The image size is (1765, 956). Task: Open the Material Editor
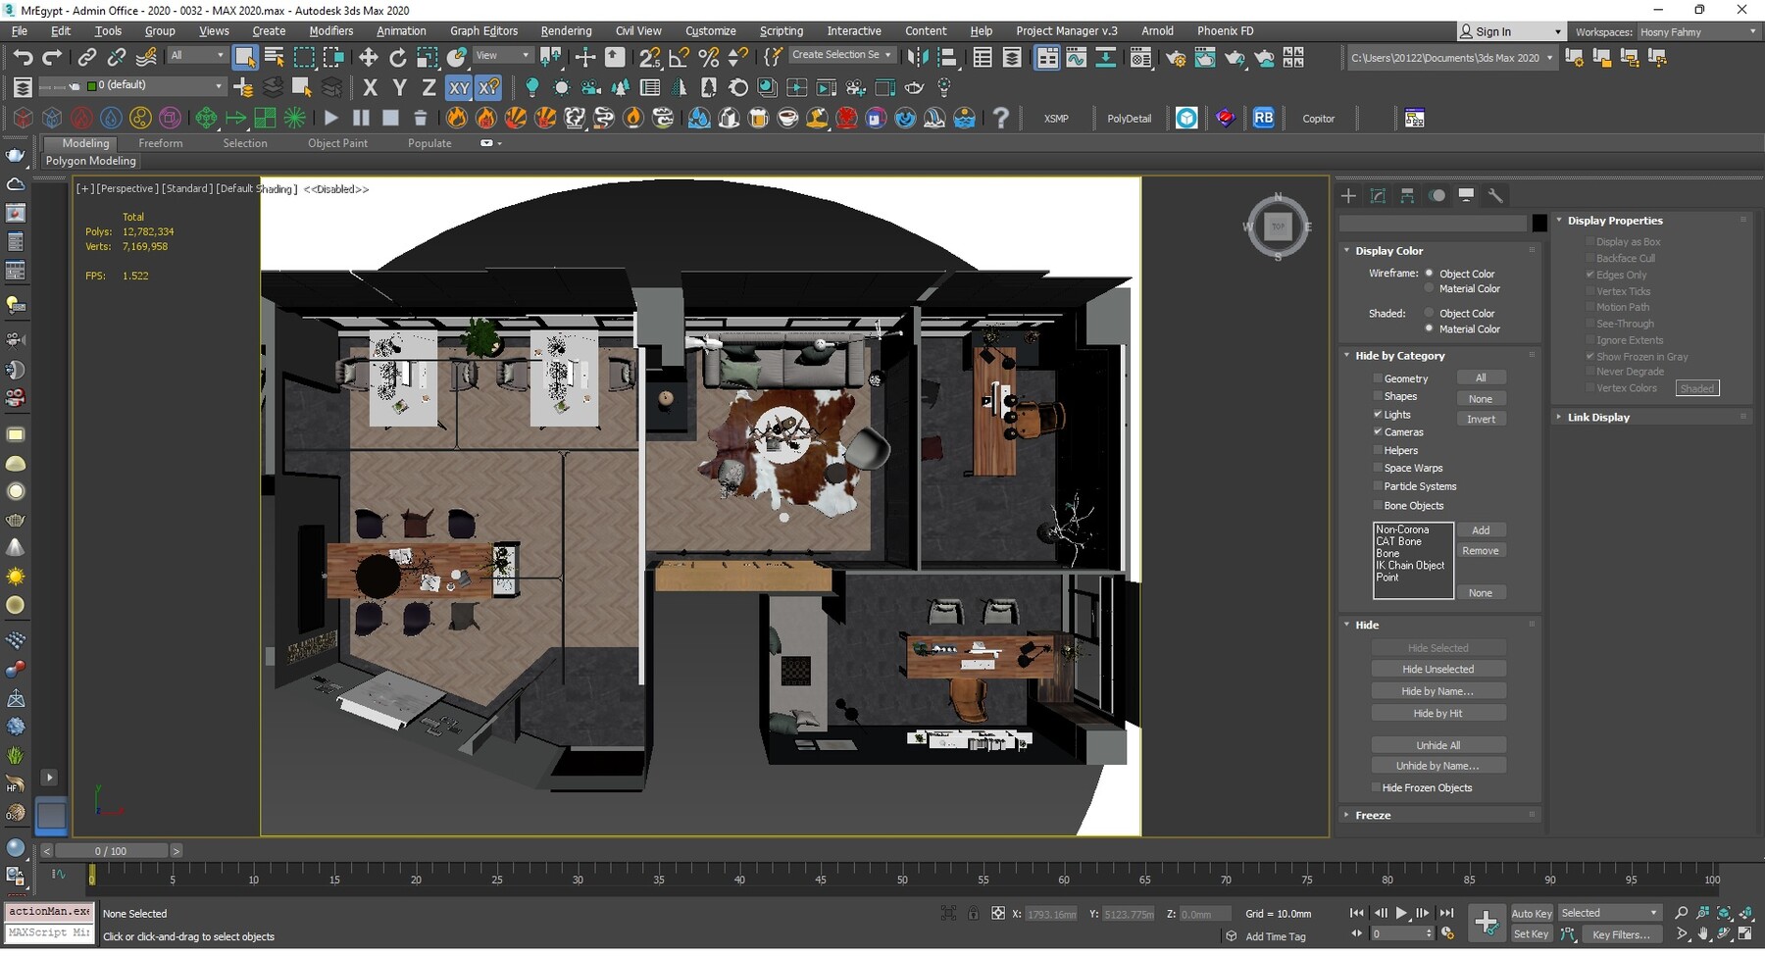(1140, 57)
